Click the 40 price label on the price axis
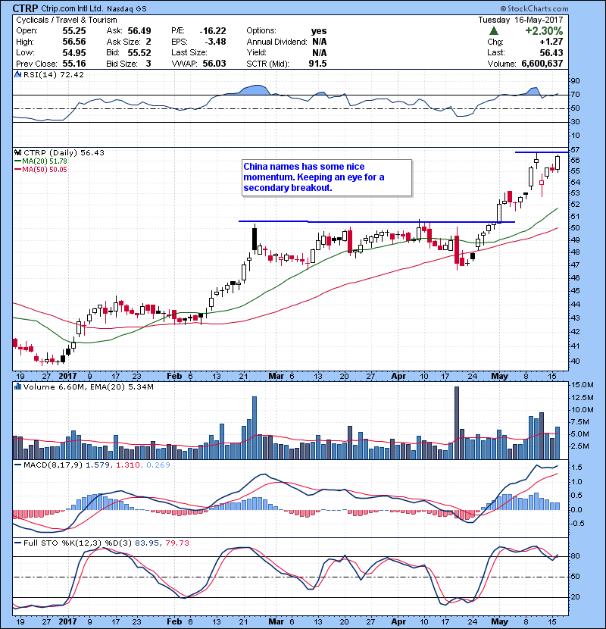Screen dimensions: 606x629 pyautogui.click(x=575, y=361)
